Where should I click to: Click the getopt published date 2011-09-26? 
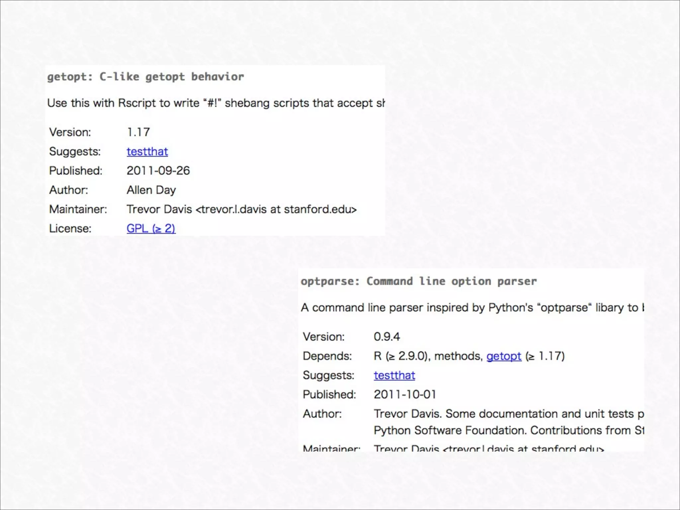point(158,171)
